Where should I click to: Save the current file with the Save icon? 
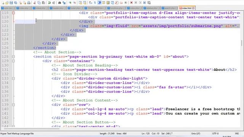tap(11, 3)
